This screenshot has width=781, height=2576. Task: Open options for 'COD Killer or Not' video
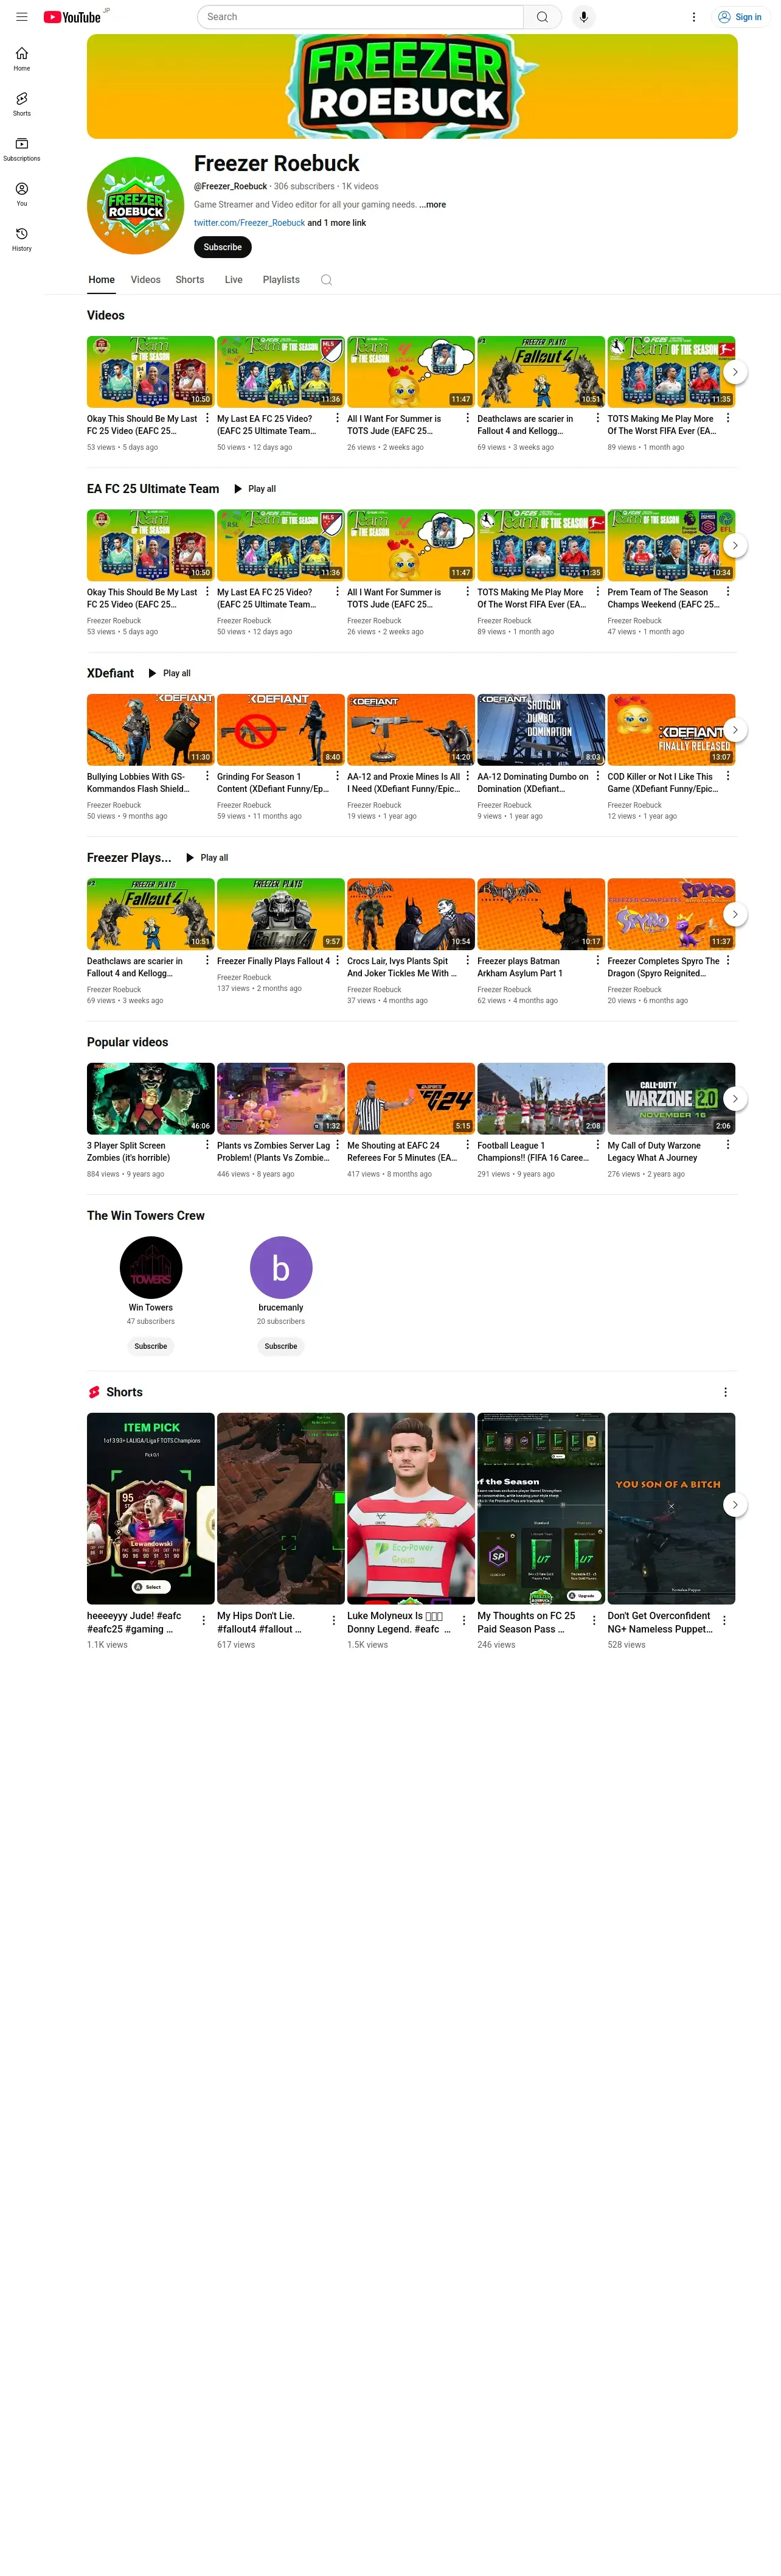pyautogui.click(x=728, y=775)
